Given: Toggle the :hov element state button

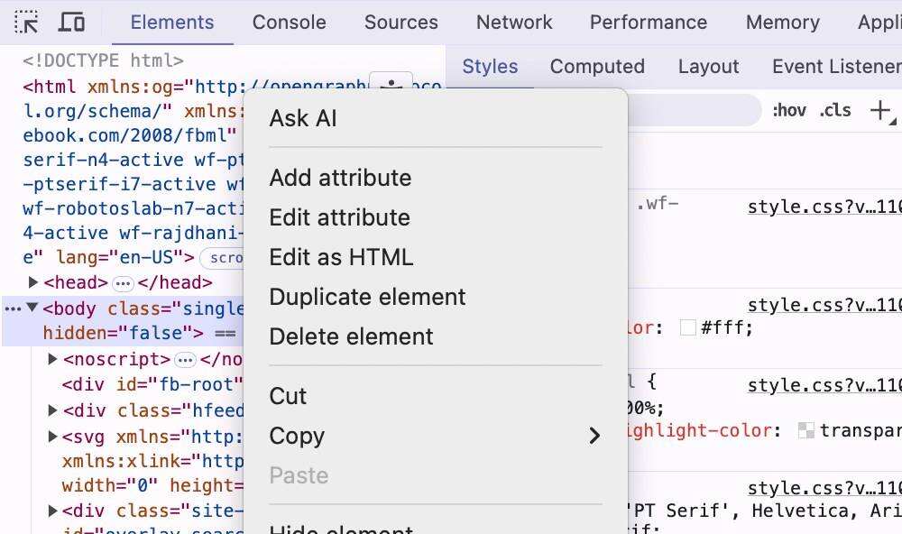Looking at the screenshot, I should tap(788, 110).
